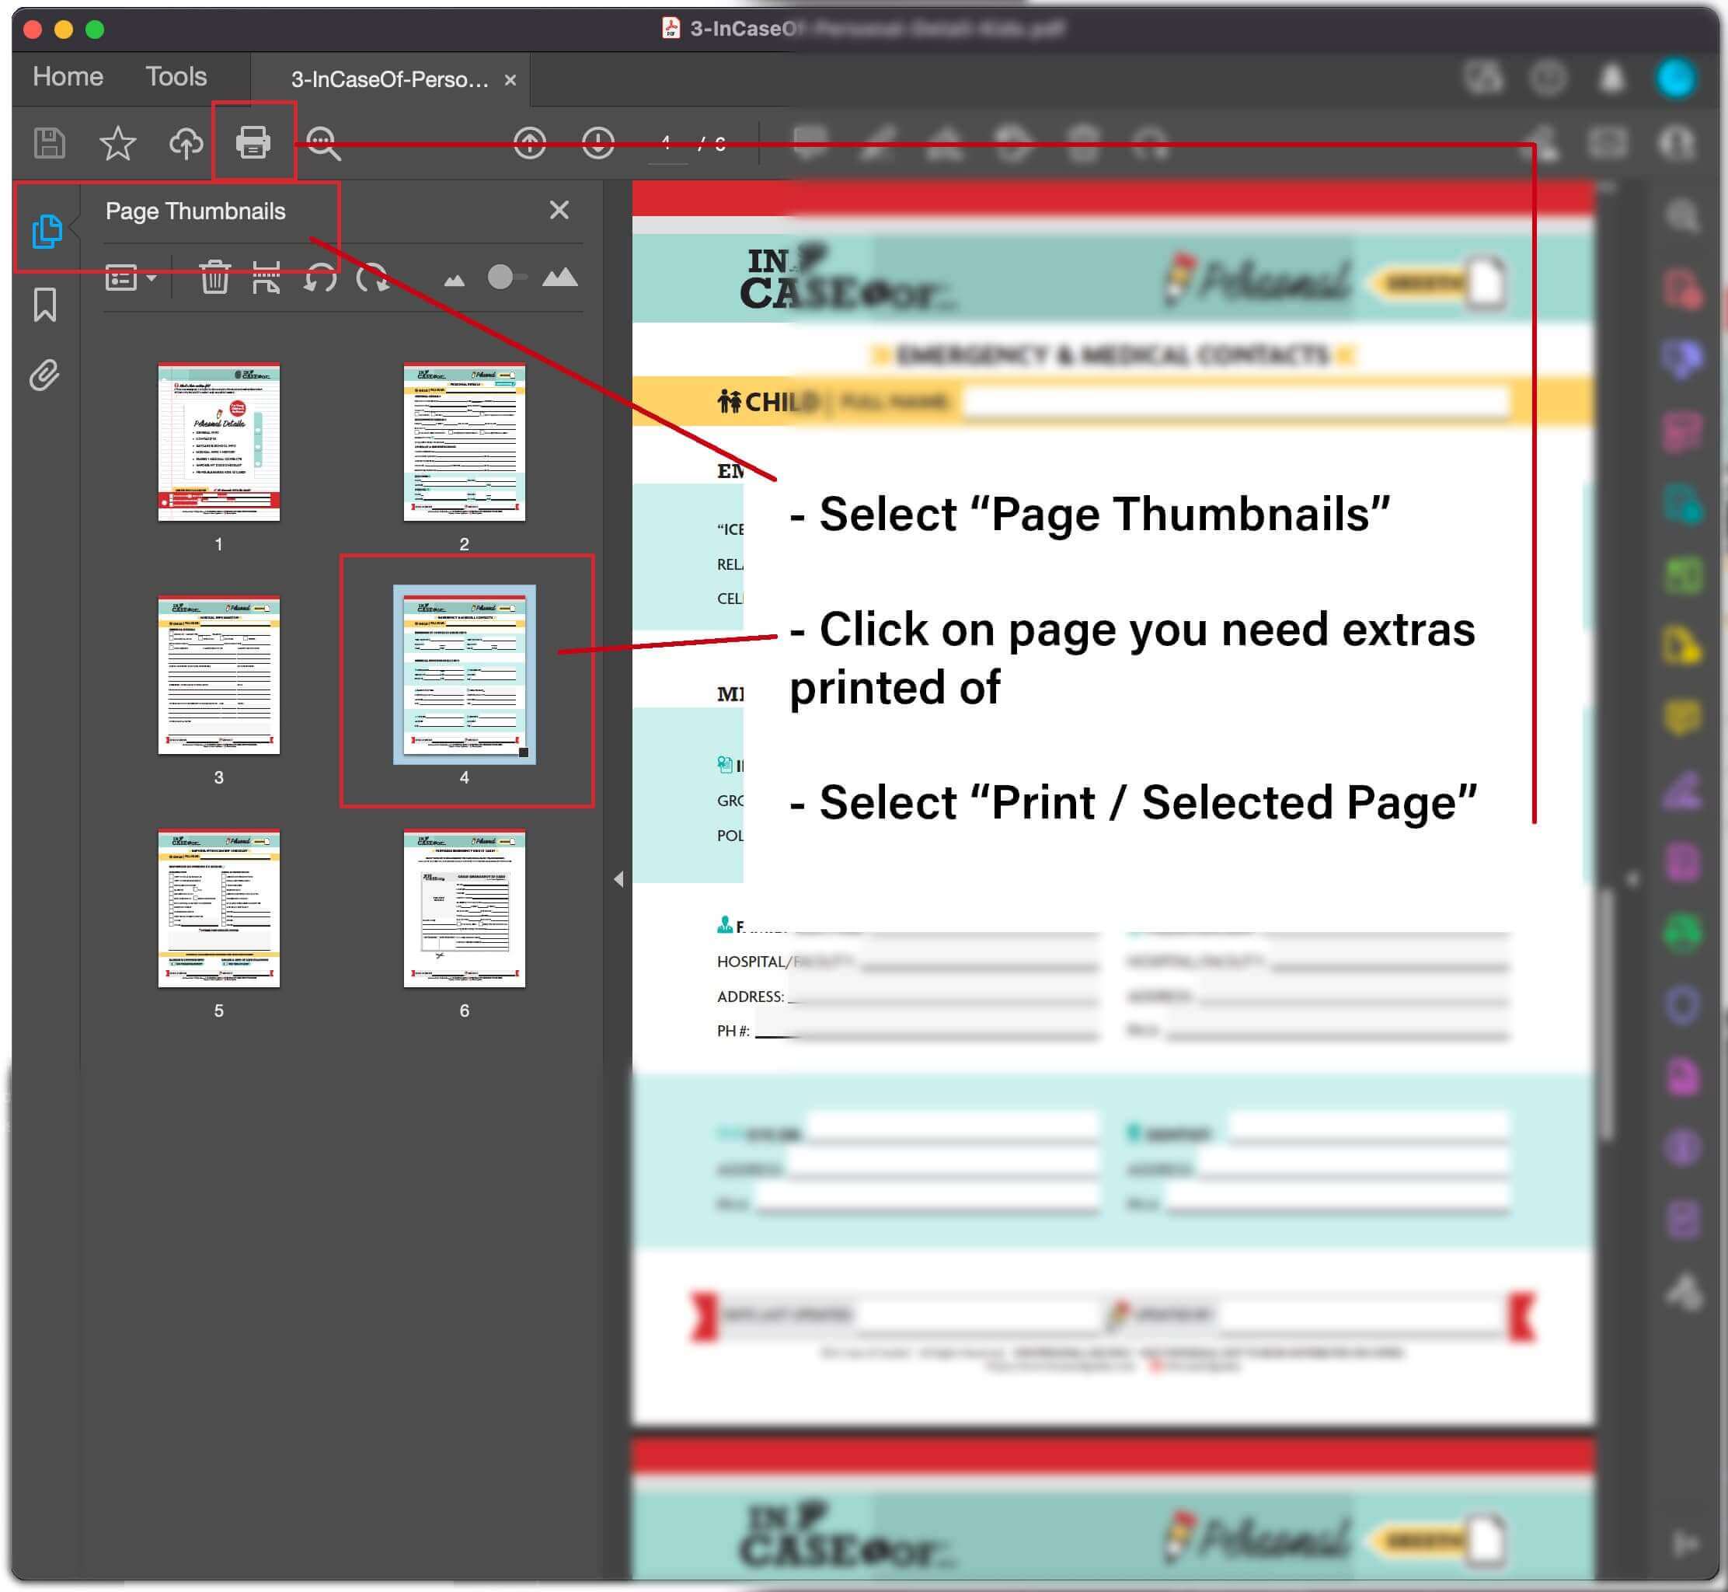Reduce thumbnail size small mountains icon
1728x1592 pixels.
[x=454, y=280]
